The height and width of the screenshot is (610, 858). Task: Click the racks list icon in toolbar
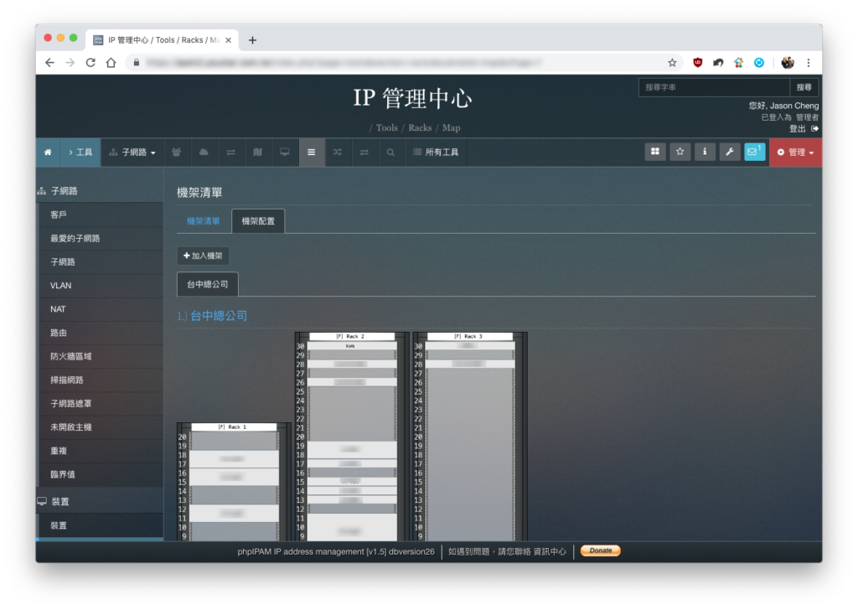click(312, 152)
